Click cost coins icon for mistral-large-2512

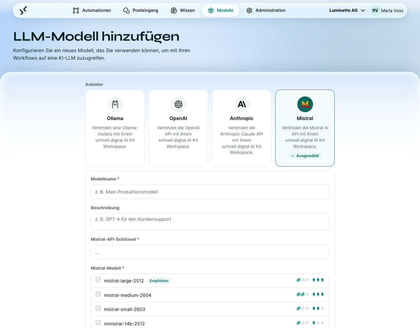303,280
